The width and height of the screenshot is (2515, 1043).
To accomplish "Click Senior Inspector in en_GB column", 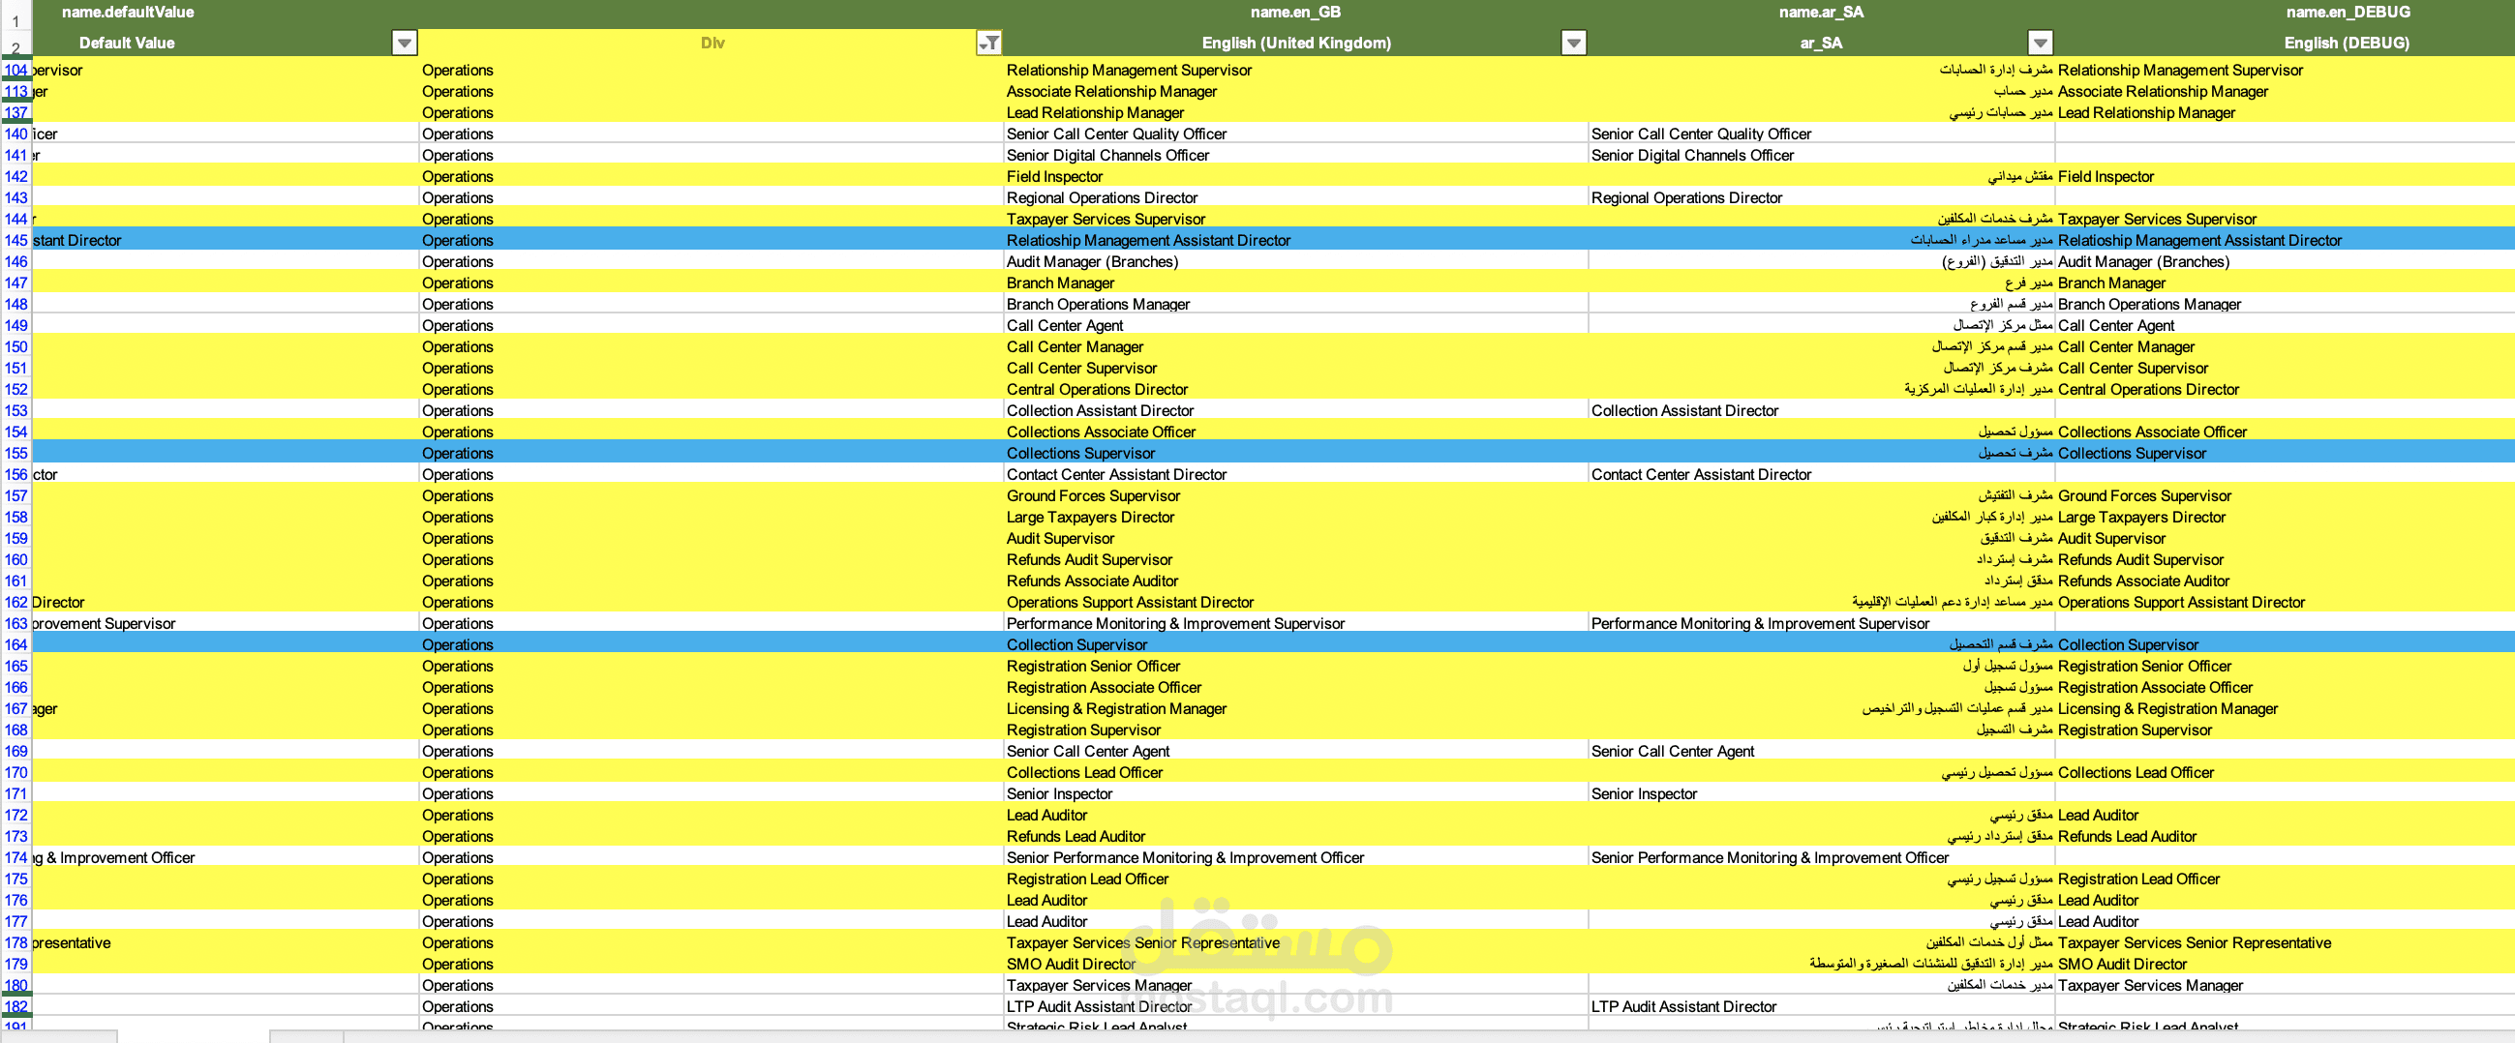I will pos(1058,794).
